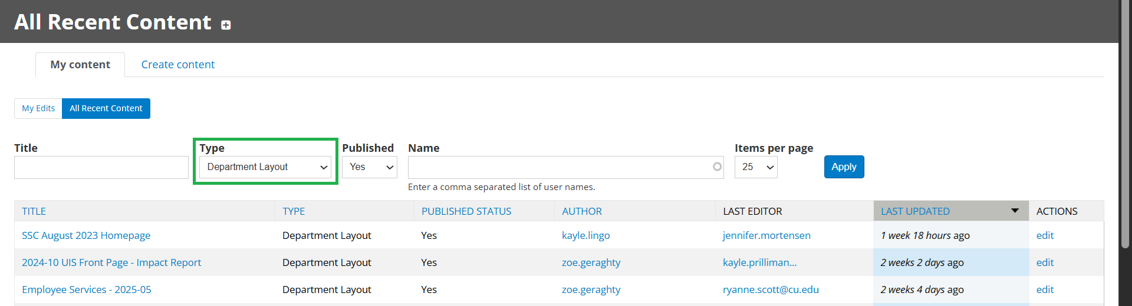The image size is (1132, 306).
Task: Open last editor ryanne.scott@cu.edu link
Action: click(771, 290)
